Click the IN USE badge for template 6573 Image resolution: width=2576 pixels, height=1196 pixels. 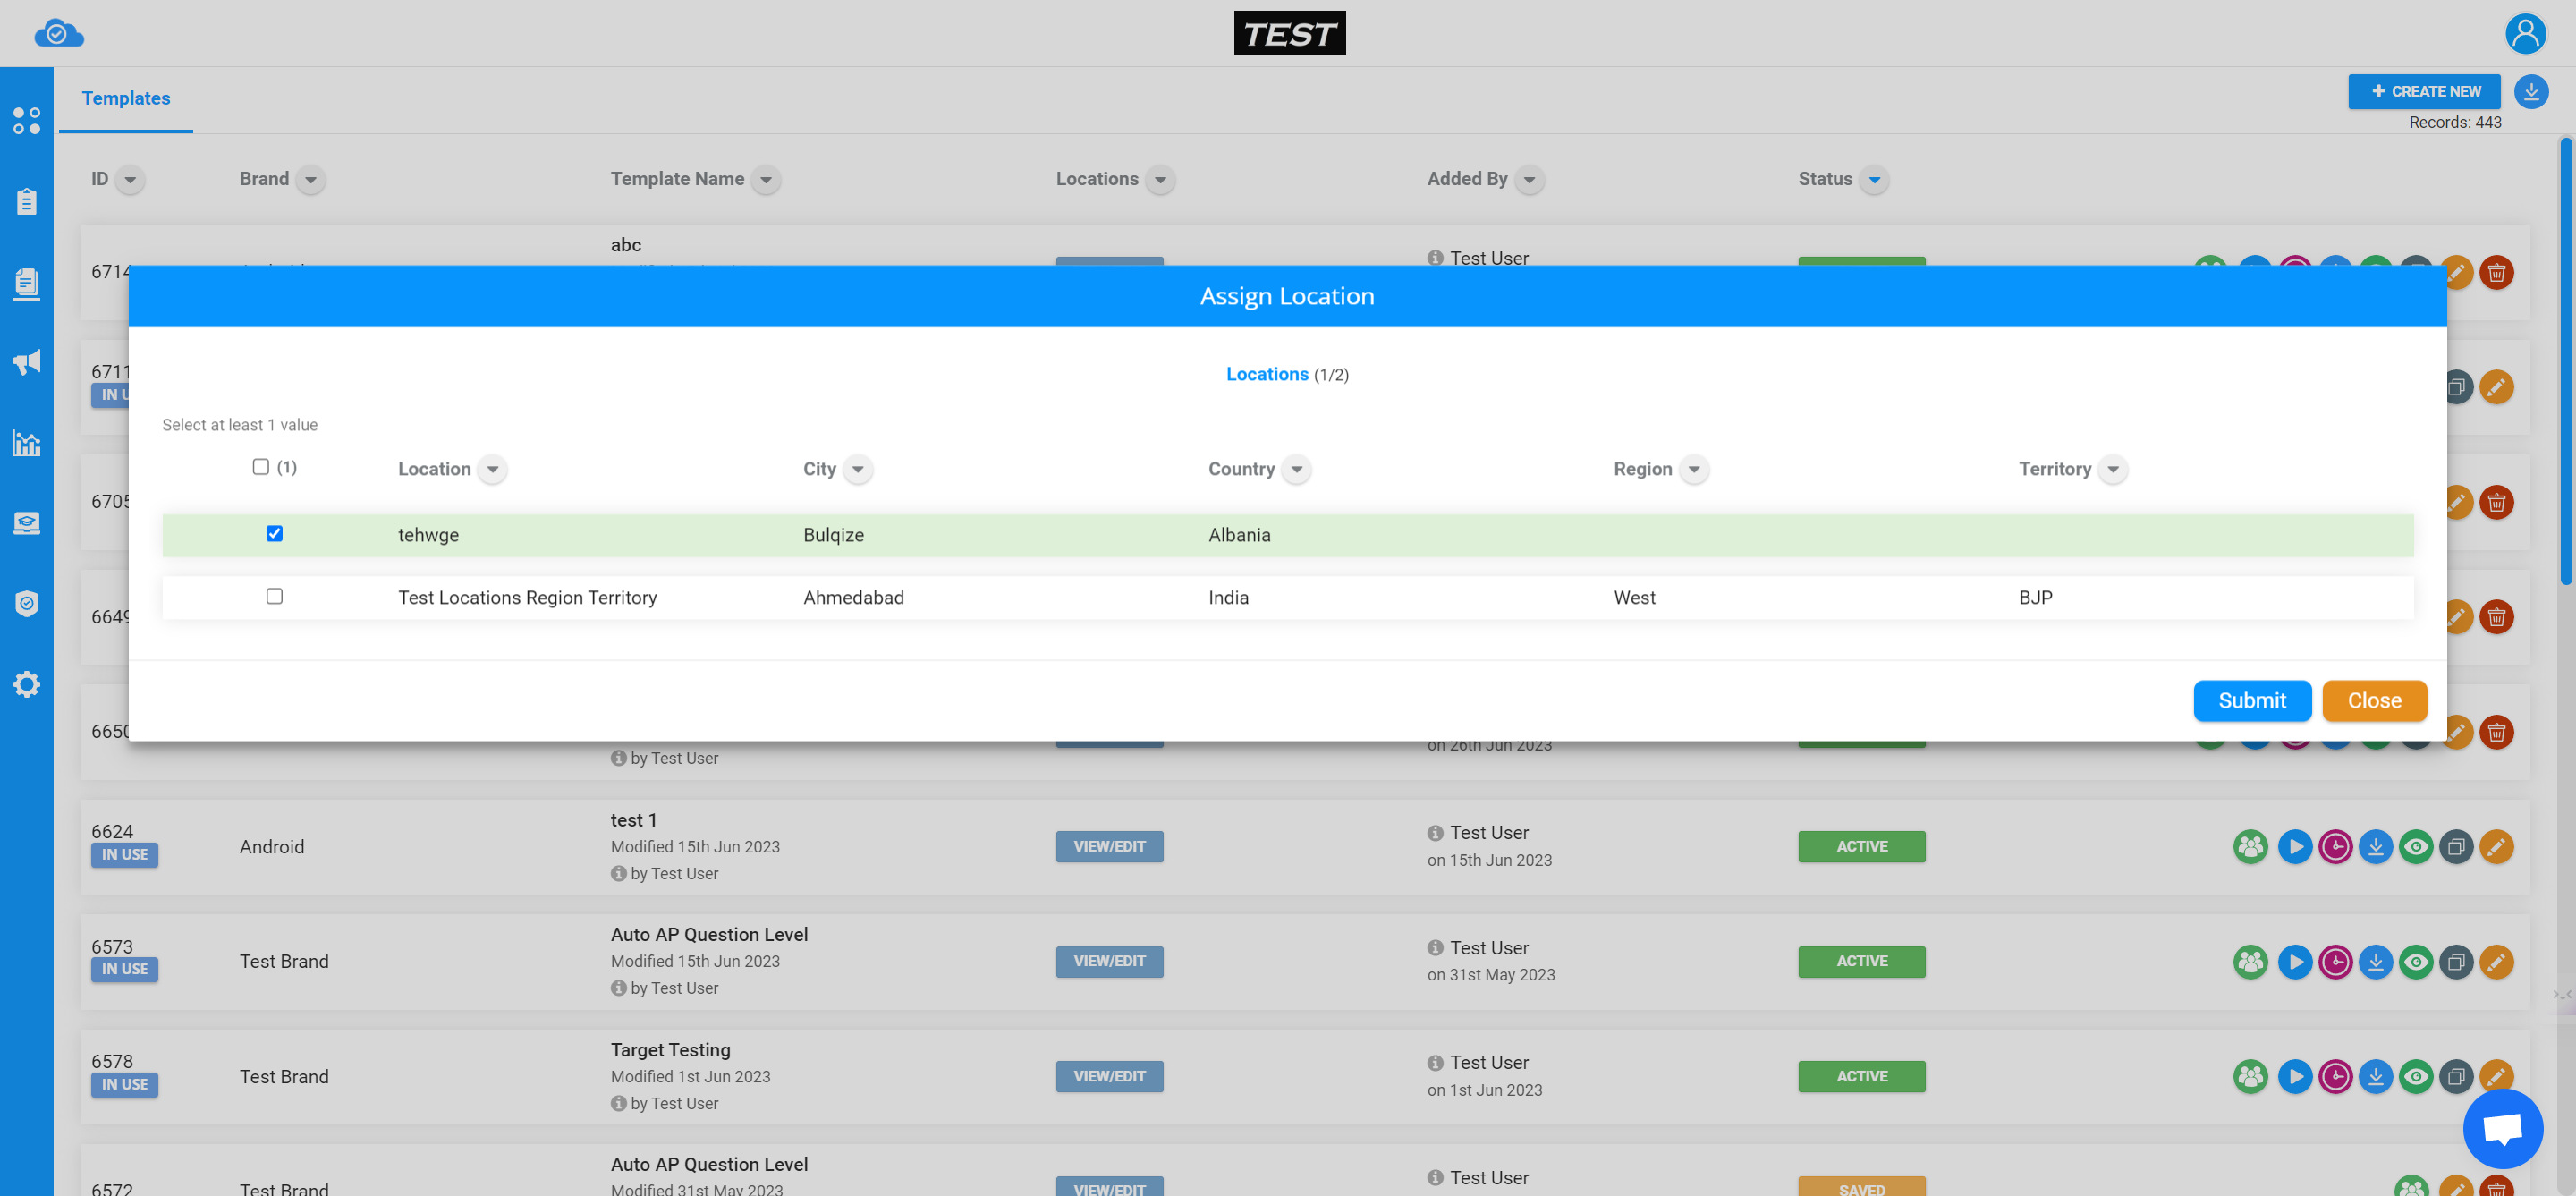click(x=124, y=970)
